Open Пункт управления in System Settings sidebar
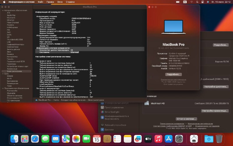 (x=114, y=108)
